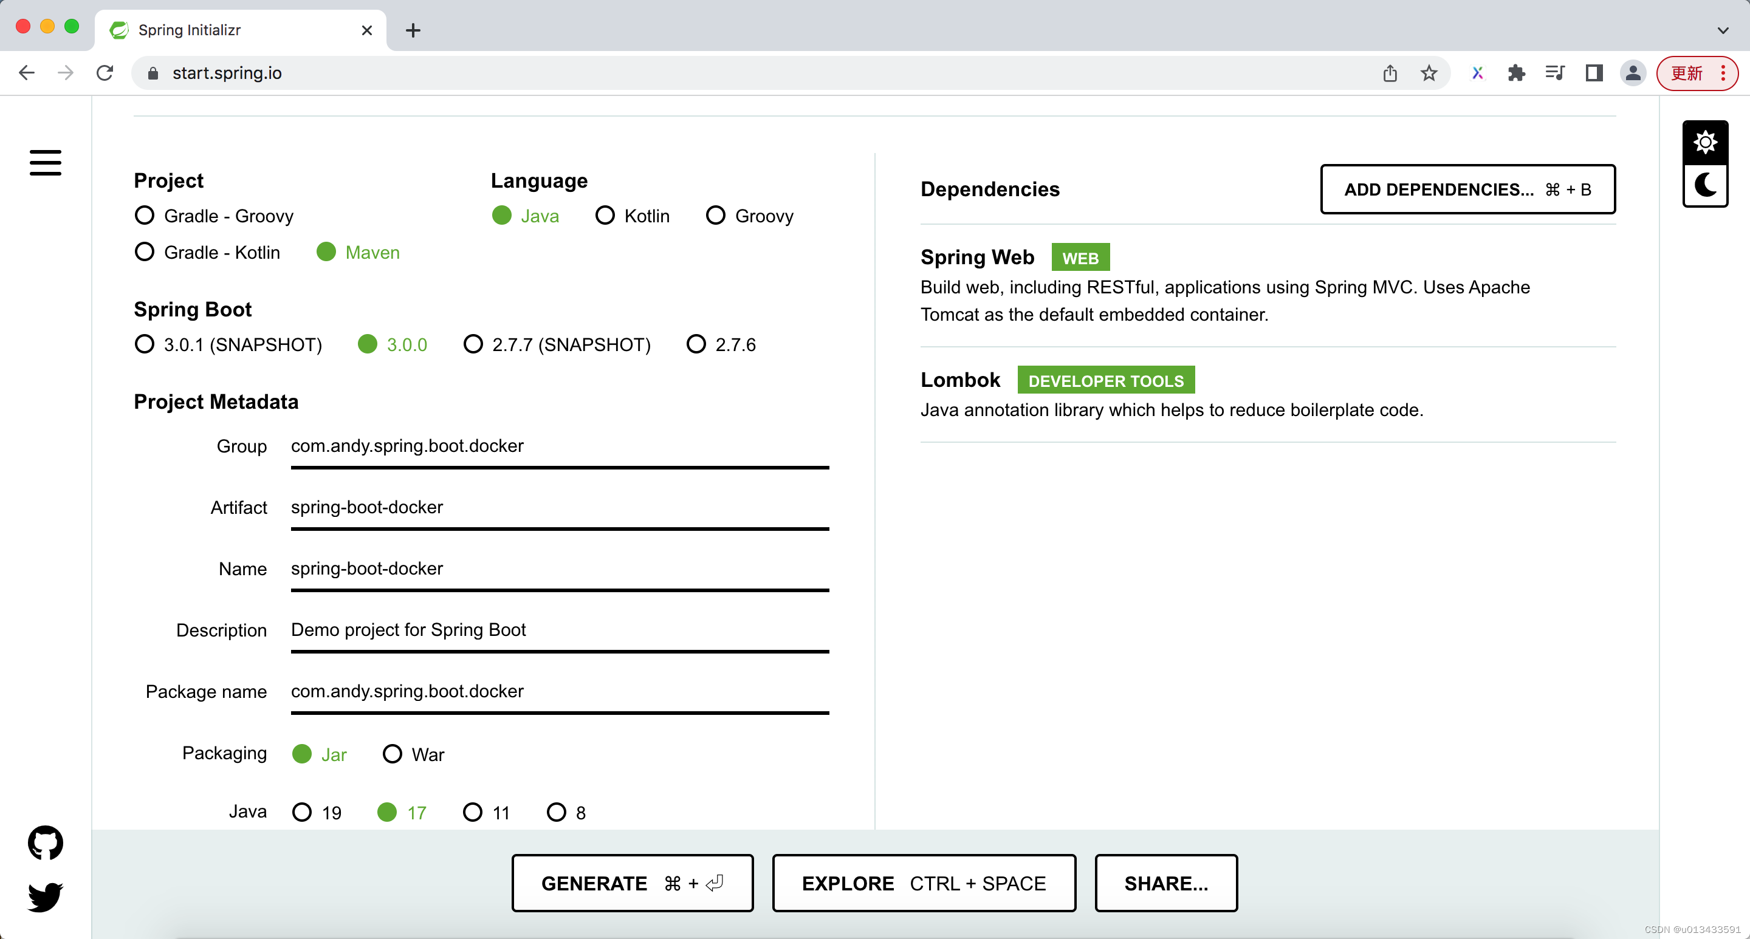Bookmark this page with star icon
The height and width of the screenshot is (939, 1750).
[x=1429, y=73]
